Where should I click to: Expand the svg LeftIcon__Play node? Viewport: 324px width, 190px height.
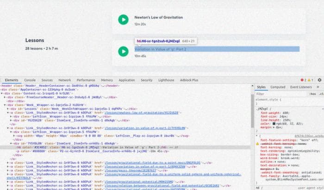click(x=14, y=136)
